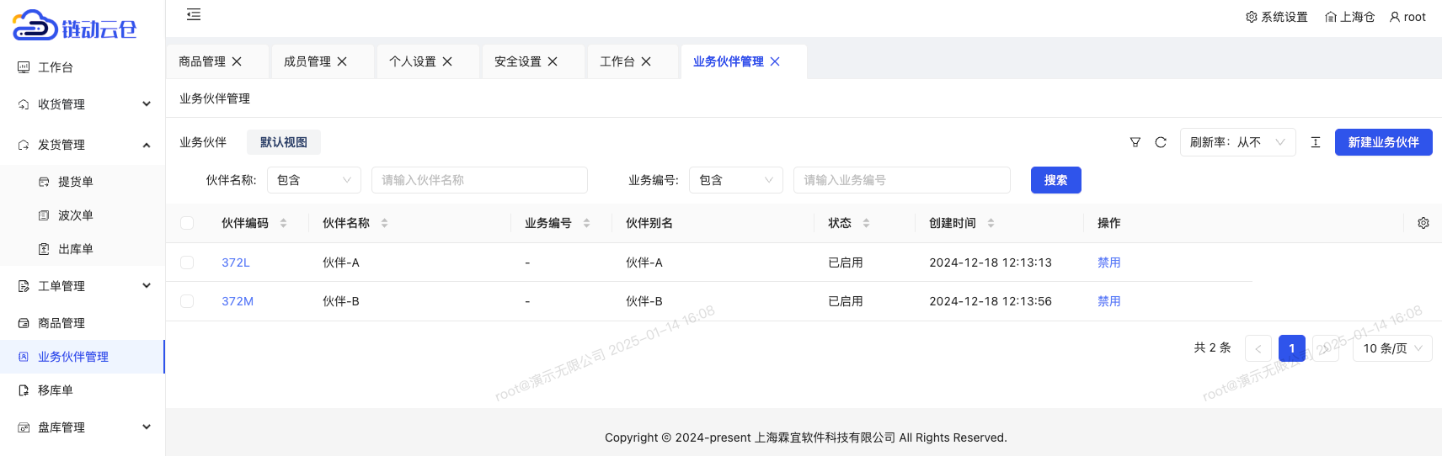Tick the checkbox for row 372M
The width and height of the screenshot is (1442, 456).
tap(187, 301)
